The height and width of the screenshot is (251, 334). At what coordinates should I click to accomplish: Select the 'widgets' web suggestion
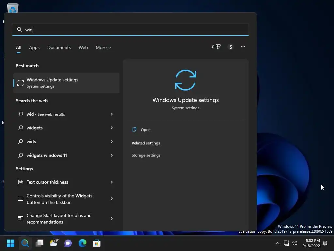(x=66, y=128)
